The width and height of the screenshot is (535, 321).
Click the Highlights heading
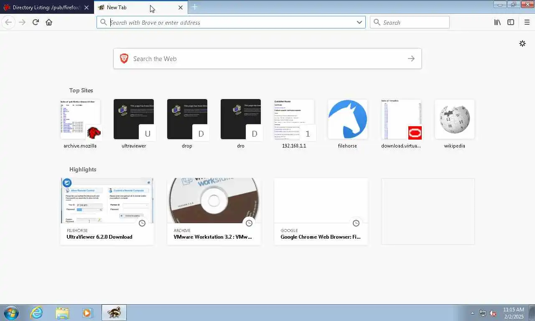point(83,169)
